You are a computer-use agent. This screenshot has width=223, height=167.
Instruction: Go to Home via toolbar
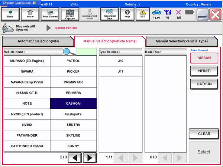pyautogui.click(x=30, y=14)
